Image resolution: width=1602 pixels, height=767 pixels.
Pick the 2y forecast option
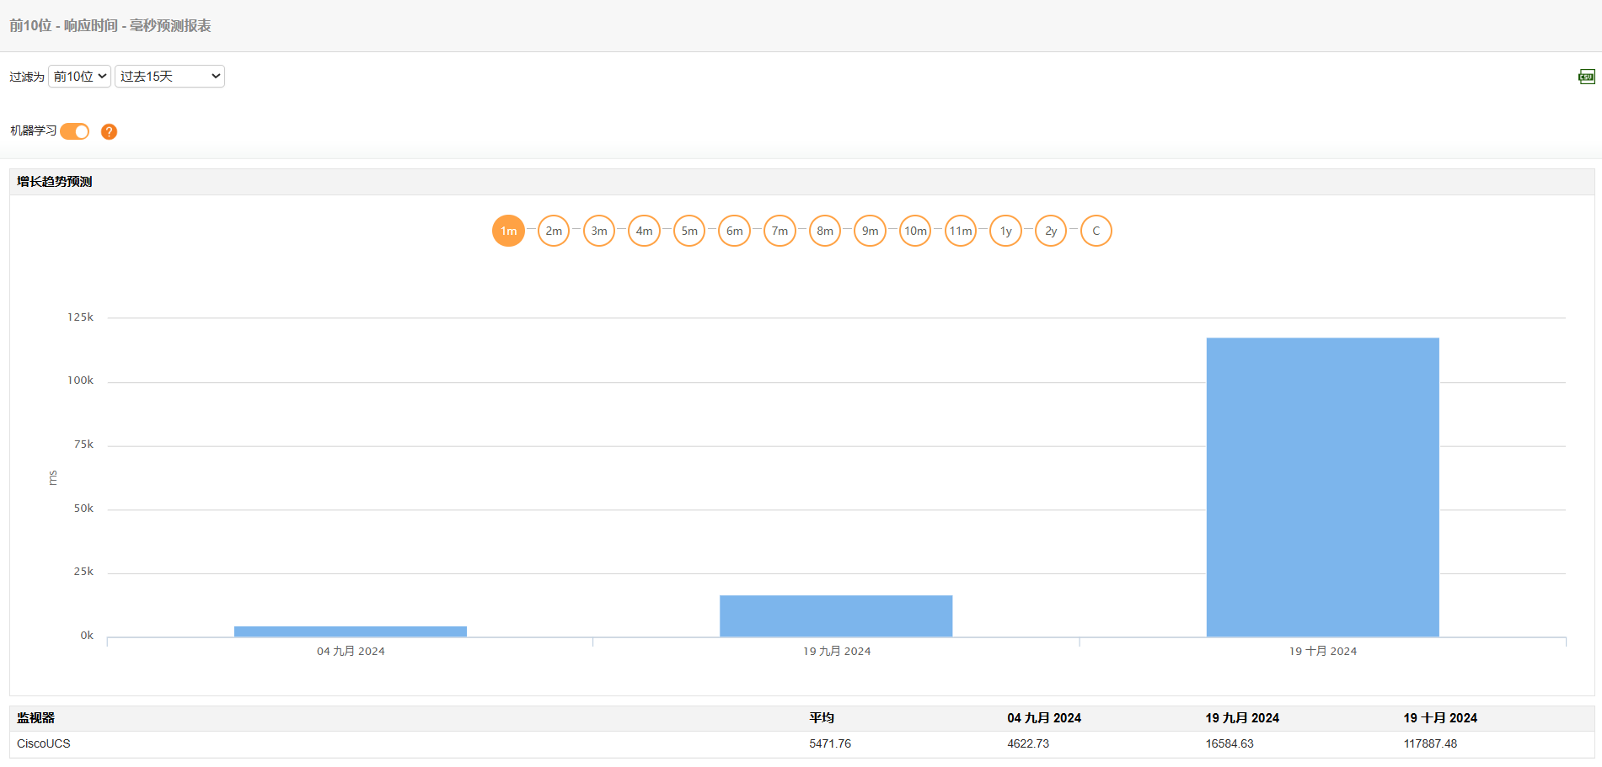click(x=1051, y=231)
